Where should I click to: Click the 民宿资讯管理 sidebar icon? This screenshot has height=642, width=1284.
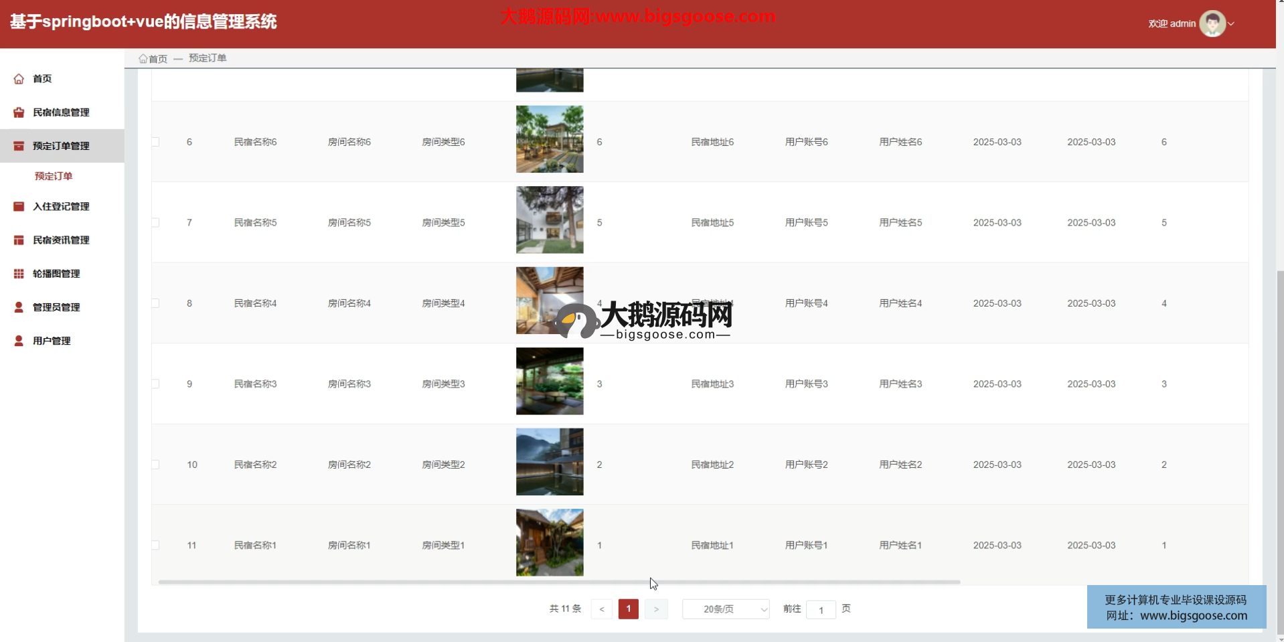click(19, 240)
